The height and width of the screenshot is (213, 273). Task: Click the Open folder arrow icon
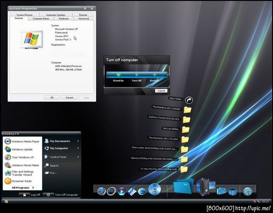(x=189, y=100)
